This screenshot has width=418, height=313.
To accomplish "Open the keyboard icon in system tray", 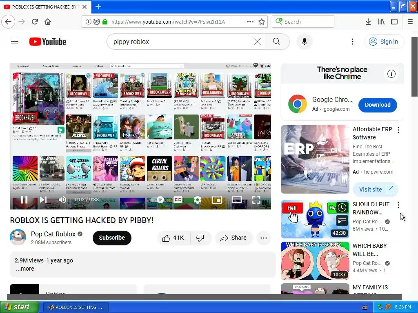I will tap(365, 307).
